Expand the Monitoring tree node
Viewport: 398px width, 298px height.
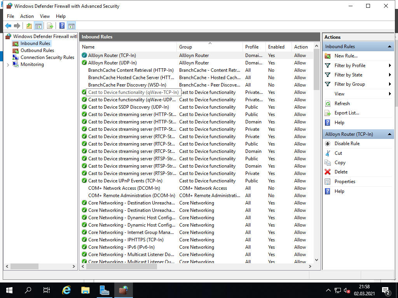pos(8,65)
